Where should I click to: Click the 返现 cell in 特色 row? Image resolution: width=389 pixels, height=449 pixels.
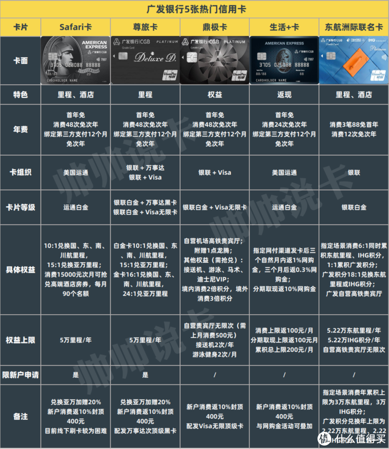pos(284,95)
